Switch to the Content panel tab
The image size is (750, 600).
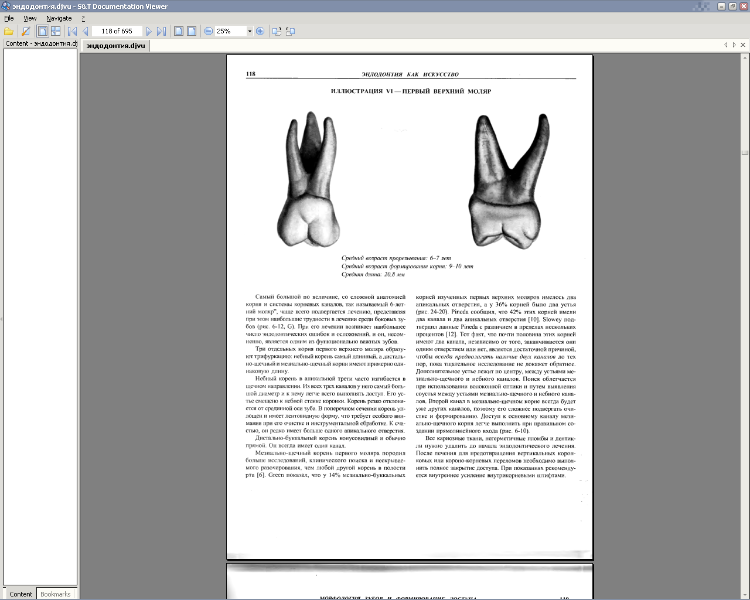(21, 594)
